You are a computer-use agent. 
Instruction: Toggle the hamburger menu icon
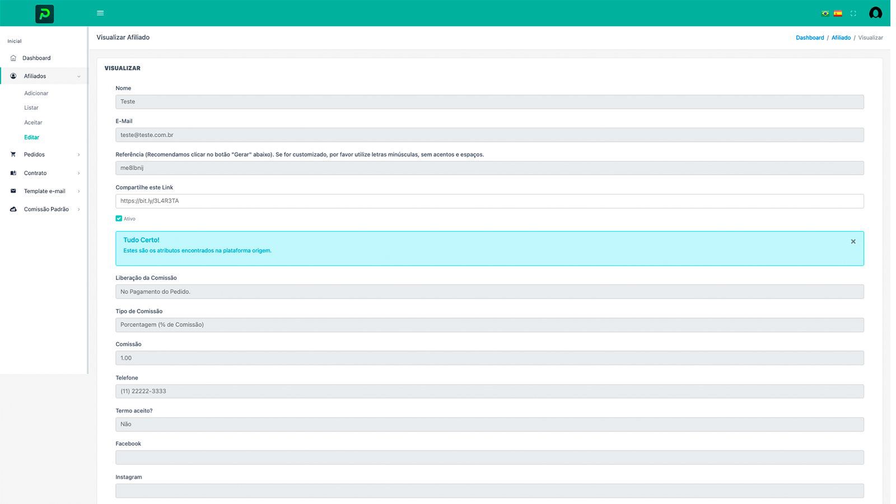click(100, 13)
